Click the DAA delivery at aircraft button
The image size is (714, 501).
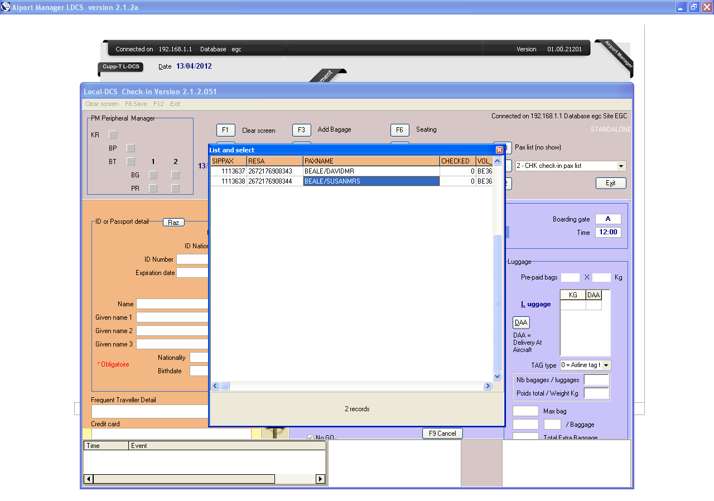pos(521,322)
